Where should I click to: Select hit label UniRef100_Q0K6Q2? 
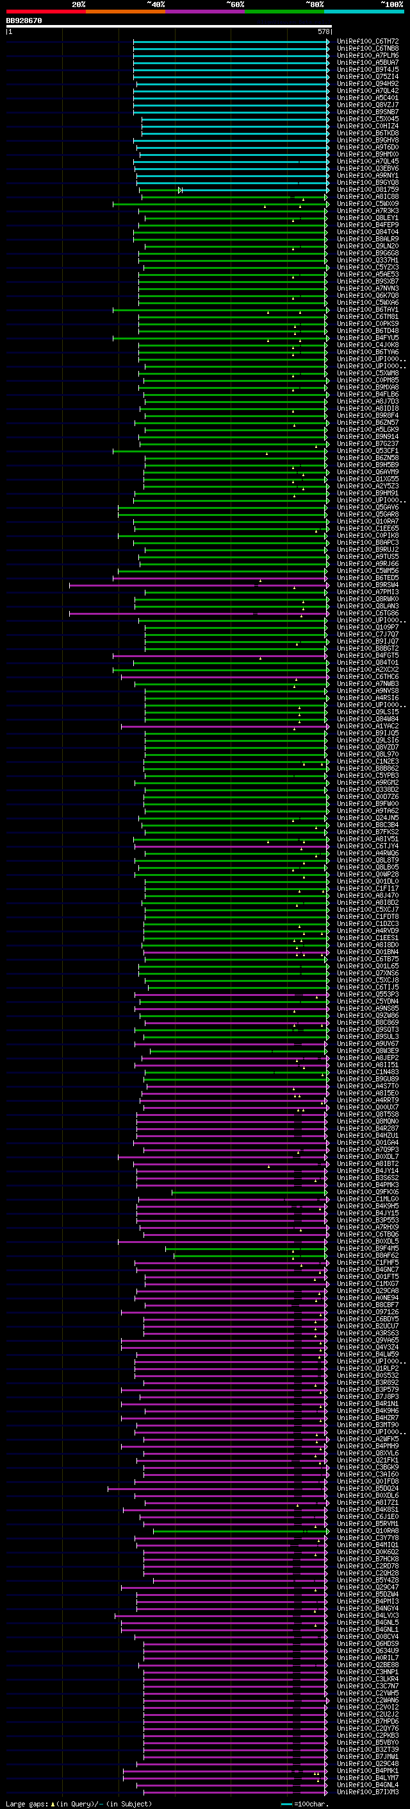(368, 1552)
